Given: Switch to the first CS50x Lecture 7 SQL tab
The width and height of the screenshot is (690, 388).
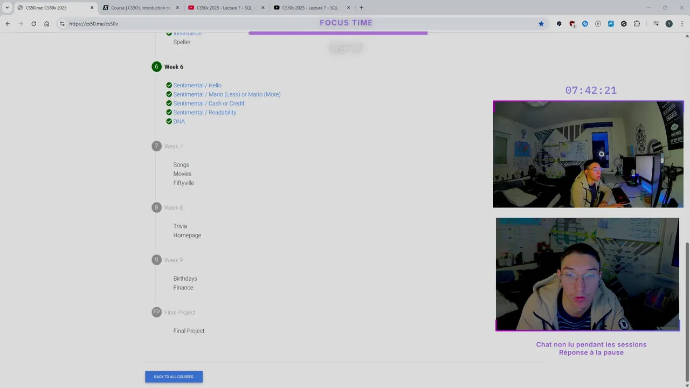Looking at the screenshot, I should point(226,8).
